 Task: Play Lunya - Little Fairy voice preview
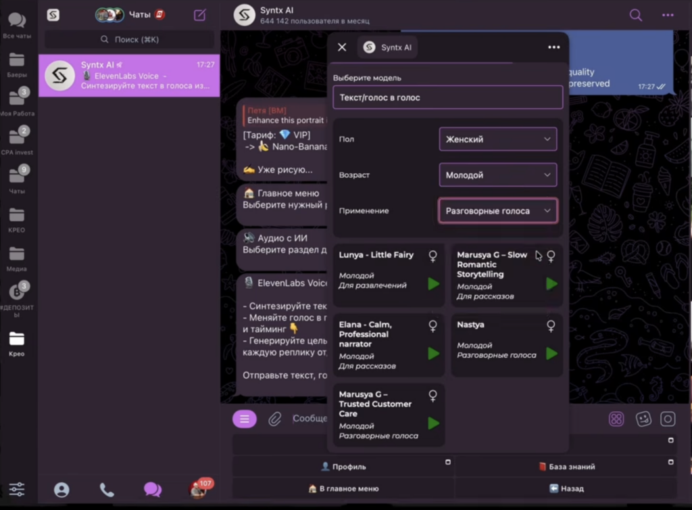coord(433,284)
